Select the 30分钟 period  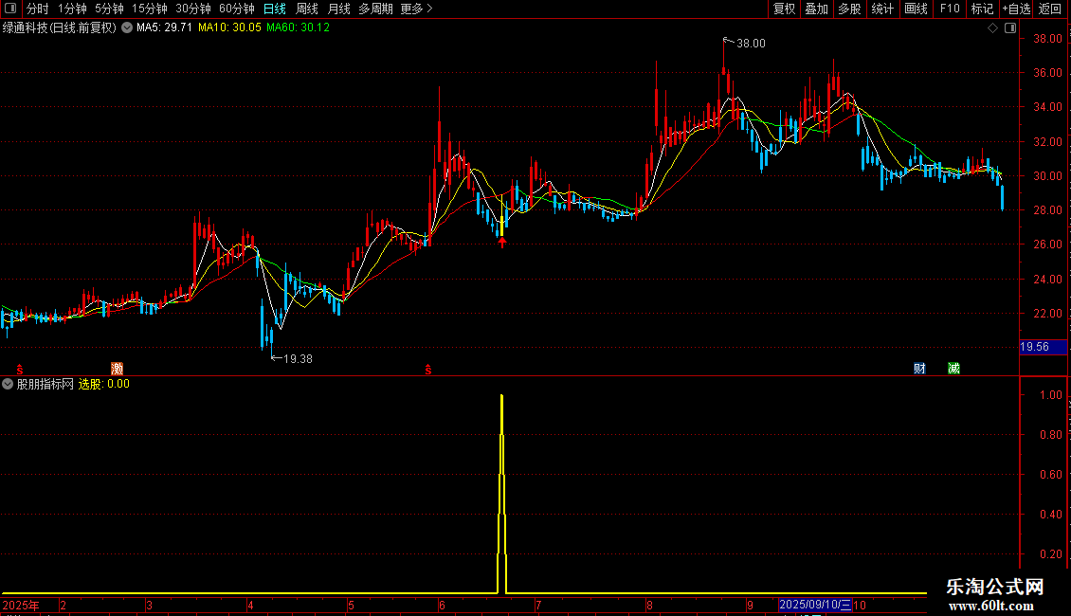pos(193,9)
